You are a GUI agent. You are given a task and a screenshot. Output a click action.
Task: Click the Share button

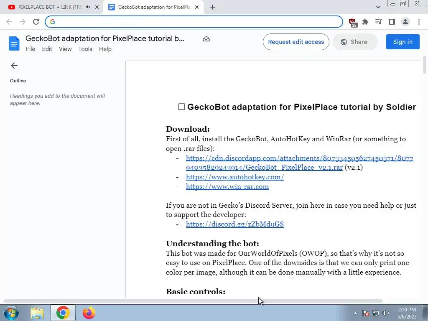355,42
